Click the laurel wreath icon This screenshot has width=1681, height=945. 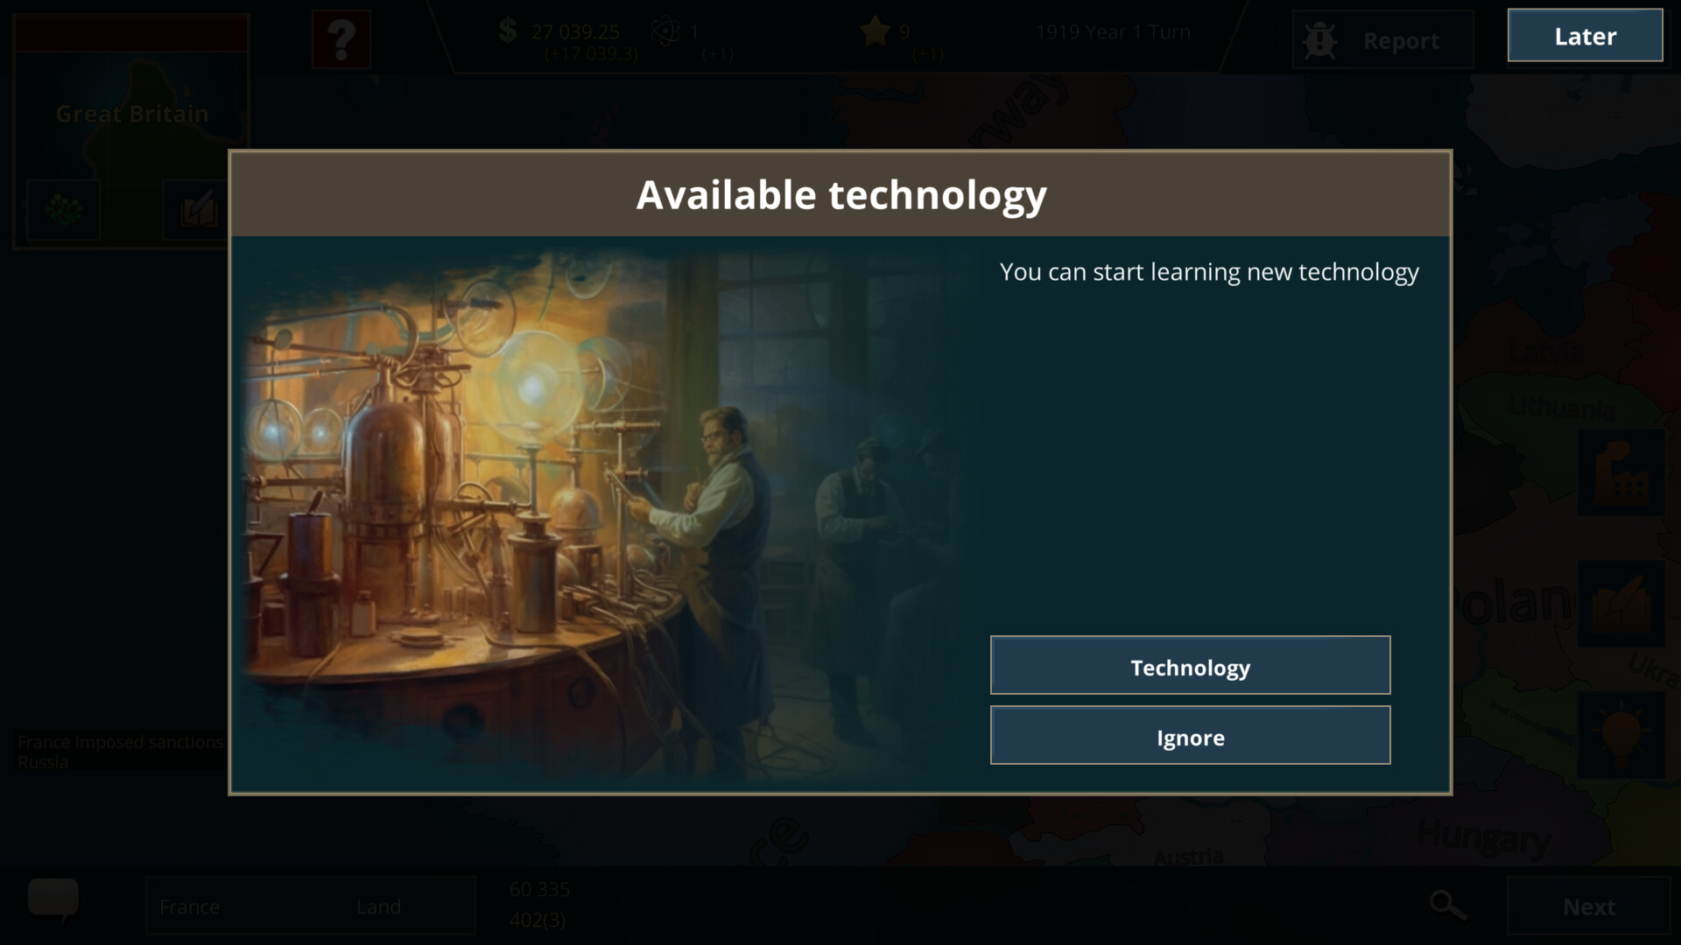click(x=63, y=210)
